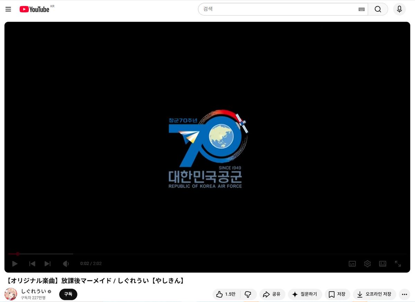Go to the previous video

click(x=32, y=264)
